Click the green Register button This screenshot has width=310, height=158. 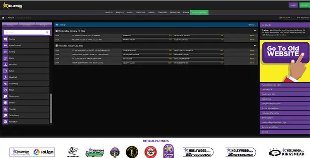point(304,5)
